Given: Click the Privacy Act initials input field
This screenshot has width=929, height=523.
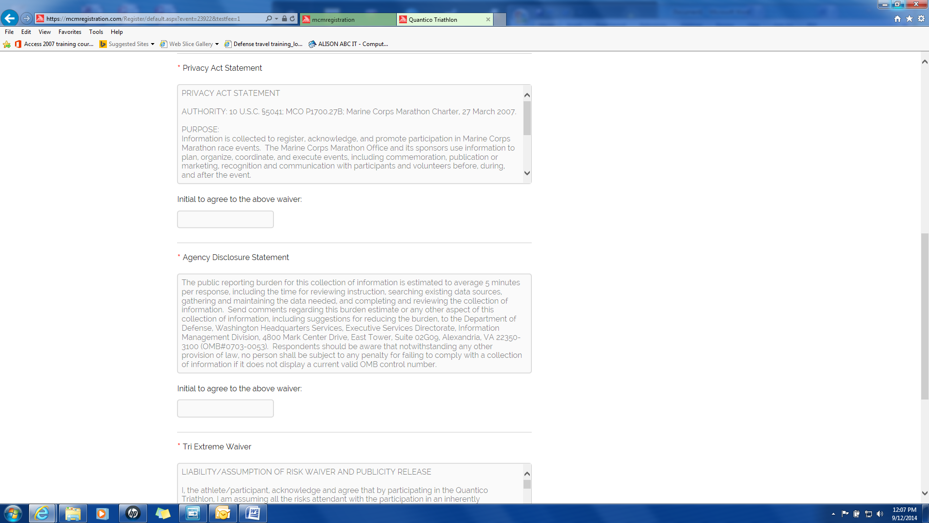Looking at the screenshot, I should point(225,219).
